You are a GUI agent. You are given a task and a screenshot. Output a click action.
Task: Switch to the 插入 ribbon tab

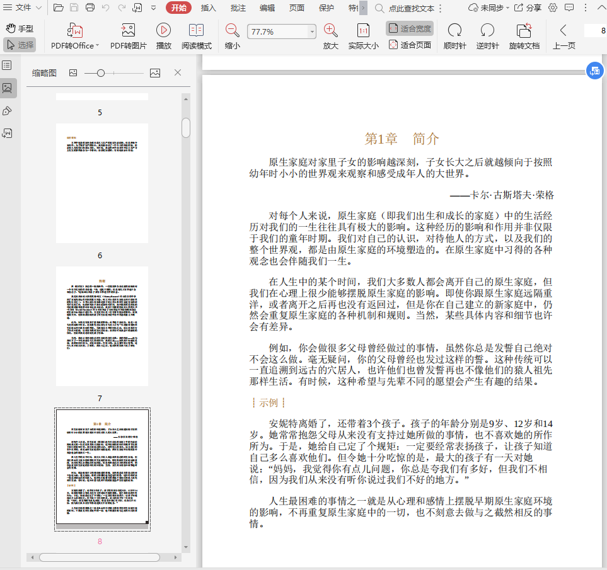[208, 8]
